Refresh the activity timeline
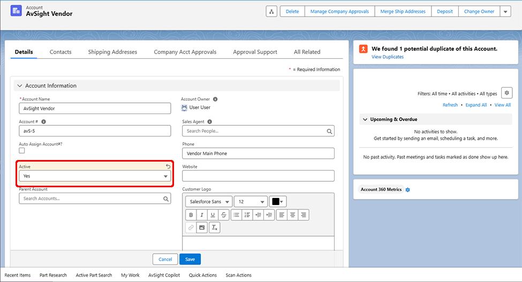 450,105
